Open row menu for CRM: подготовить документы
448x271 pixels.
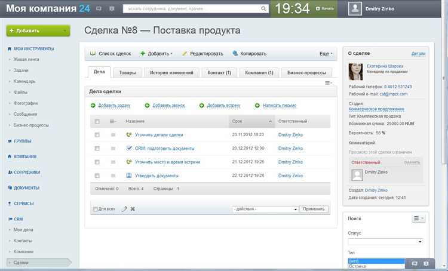pos(113,149)
